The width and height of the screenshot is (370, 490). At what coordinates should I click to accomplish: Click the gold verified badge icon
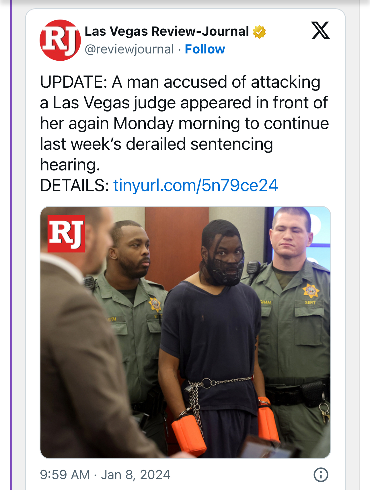259,32
